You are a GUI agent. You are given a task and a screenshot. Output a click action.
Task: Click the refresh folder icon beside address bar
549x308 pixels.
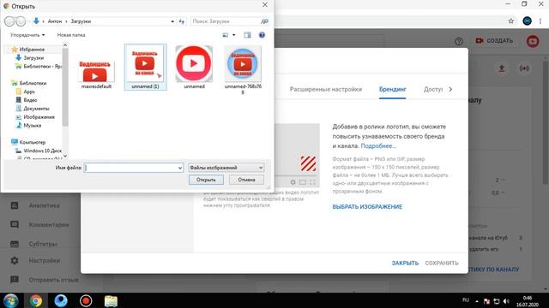181,21
